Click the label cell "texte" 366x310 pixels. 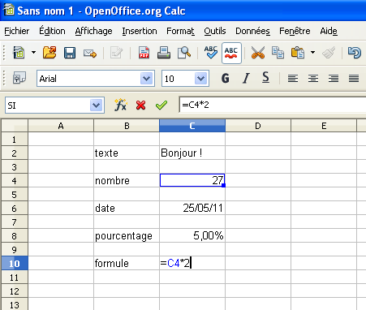127,153
